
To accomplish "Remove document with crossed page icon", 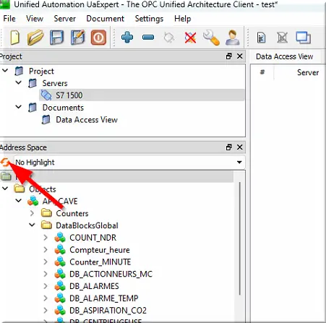I will click(282, 38).
